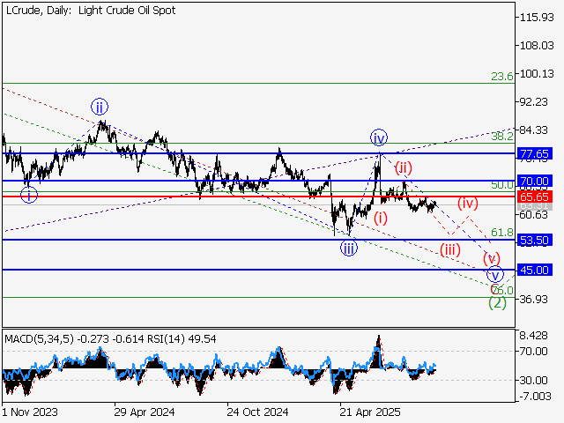The image size is (564, 423).
Task: Click the red (i) wave label
Action: click(380, 217)
